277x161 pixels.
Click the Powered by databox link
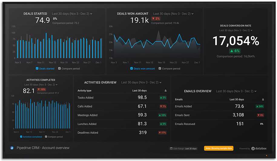coord(253,149)
